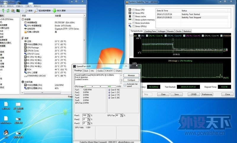Viewport: 237px width, 143px height.
Task: Toggle the Automatic fan speed checkbox
Action: [125, 85]
